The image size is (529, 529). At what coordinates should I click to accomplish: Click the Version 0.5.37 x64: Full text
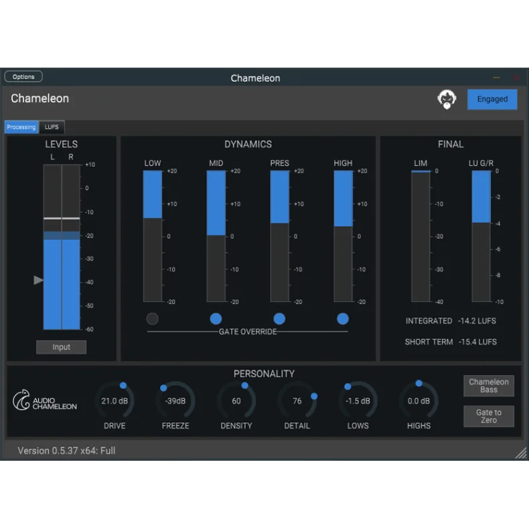66,451
